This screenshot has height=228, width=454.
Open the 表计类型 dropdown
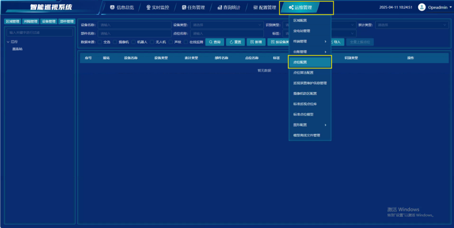click(412, 25)
